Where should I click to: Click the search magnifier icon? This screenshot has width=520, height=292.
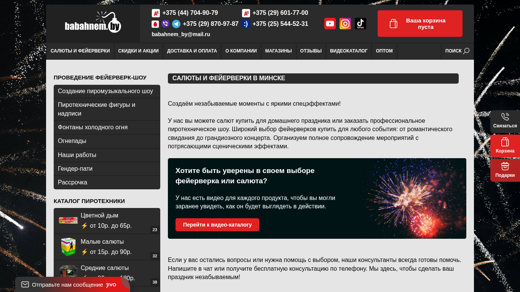point(466,51)
